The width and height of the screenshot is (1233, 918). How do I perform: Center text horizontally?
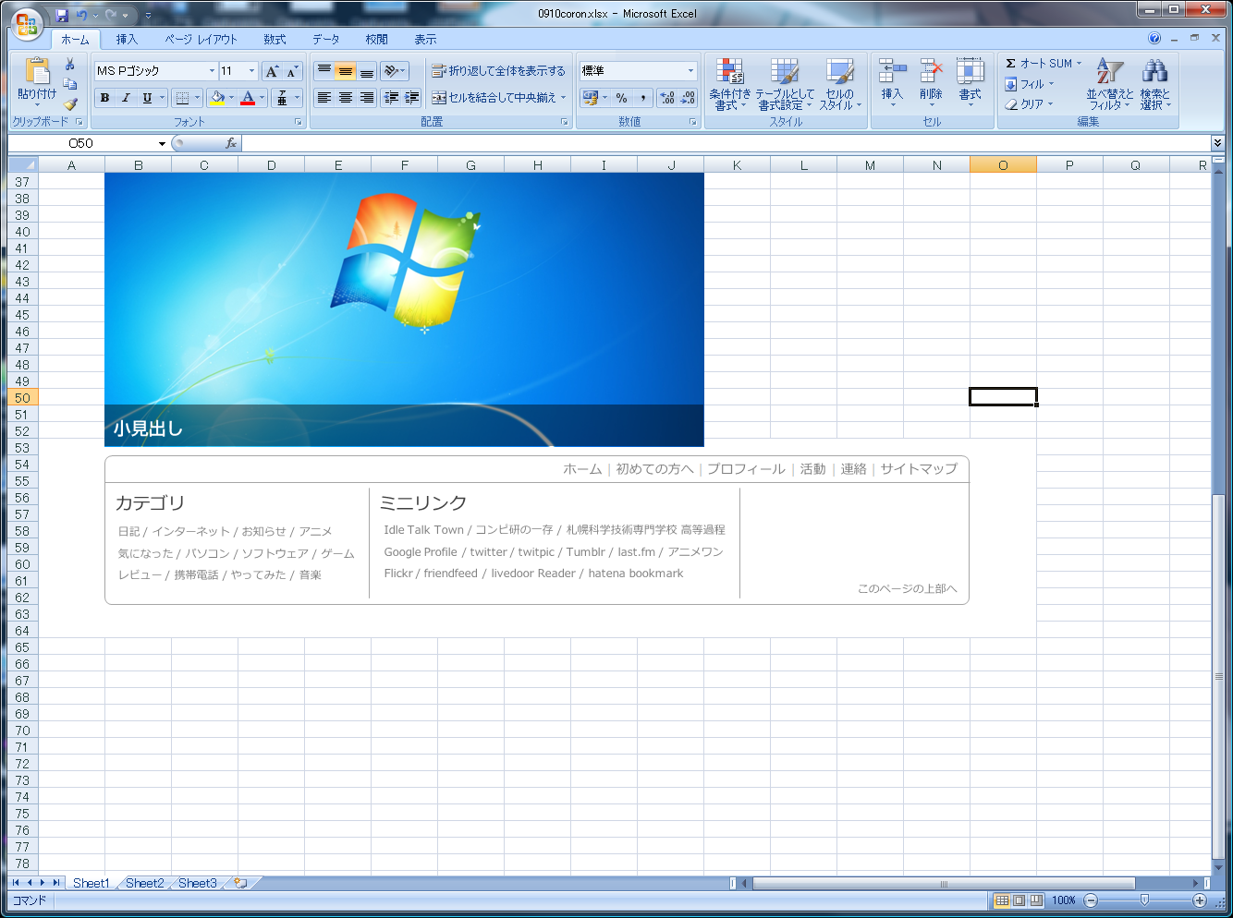tap(346, 97)
